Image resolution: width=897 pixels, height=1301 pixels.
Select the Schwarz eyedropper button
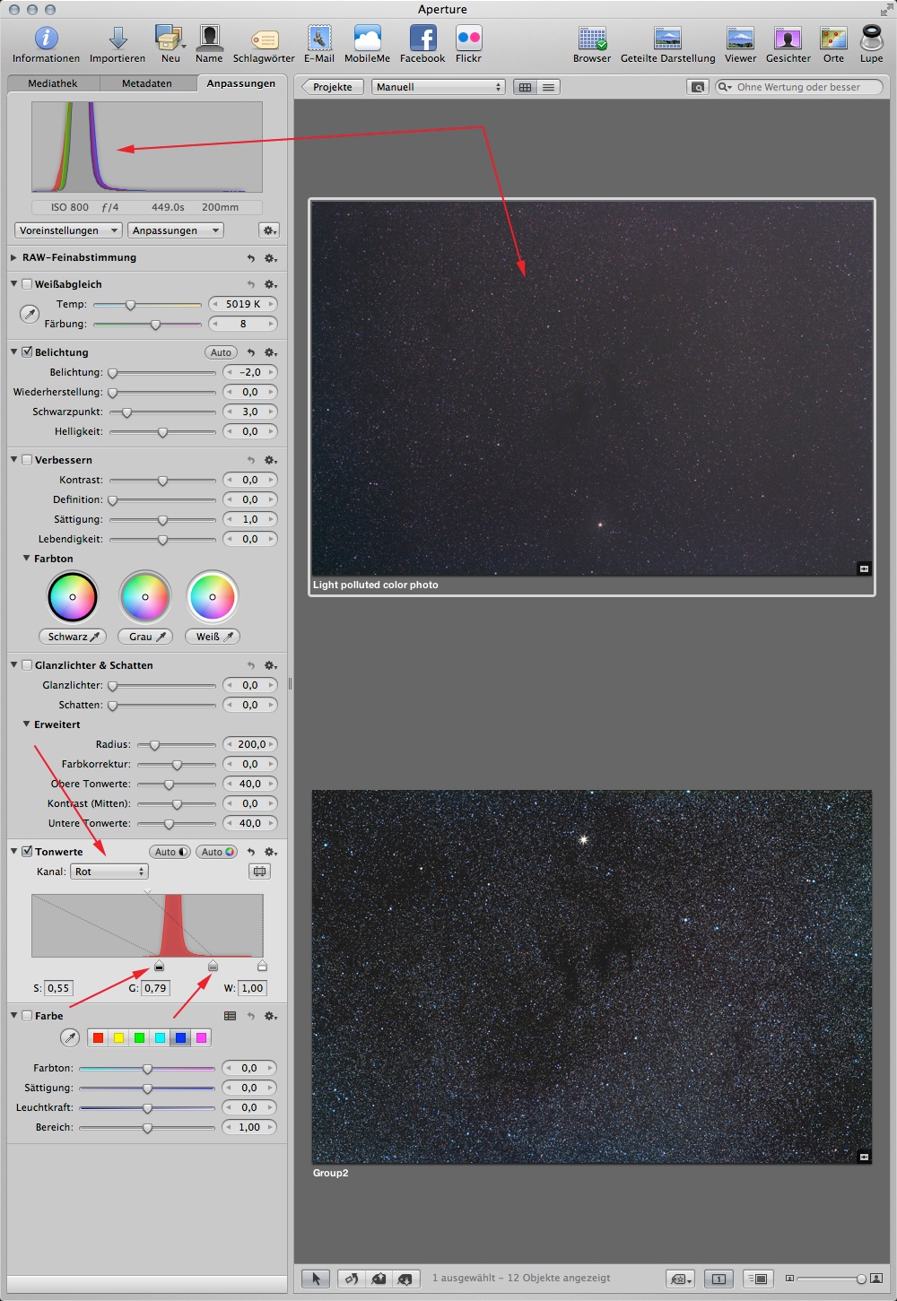[x=73, y=637]
